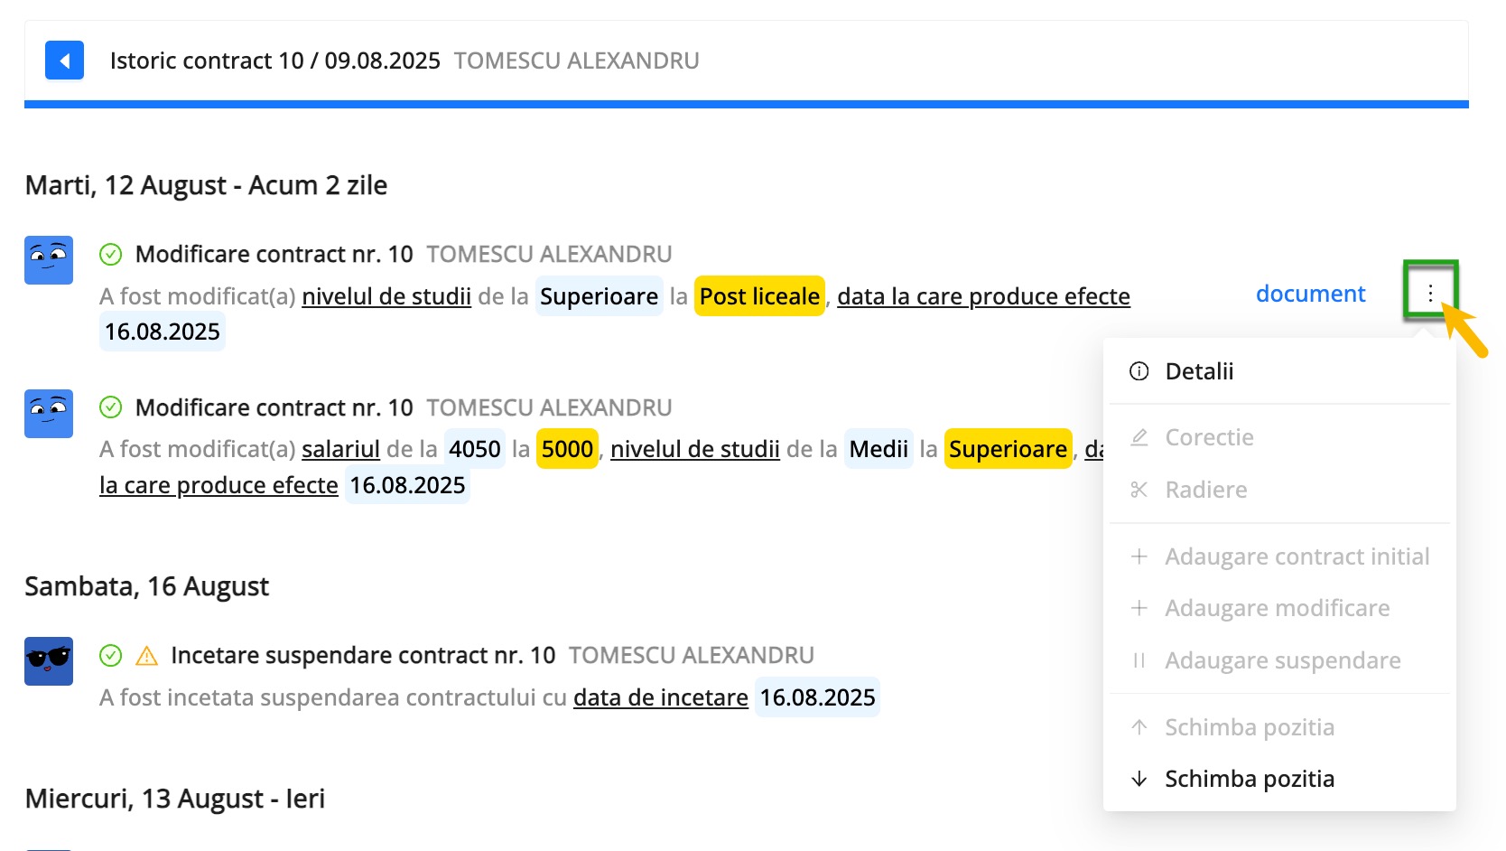Viewport: 1506px width, 851px height.
Task: Click 'Miercuri, 13 August - Ieri' date header
Action: point(175,799)
